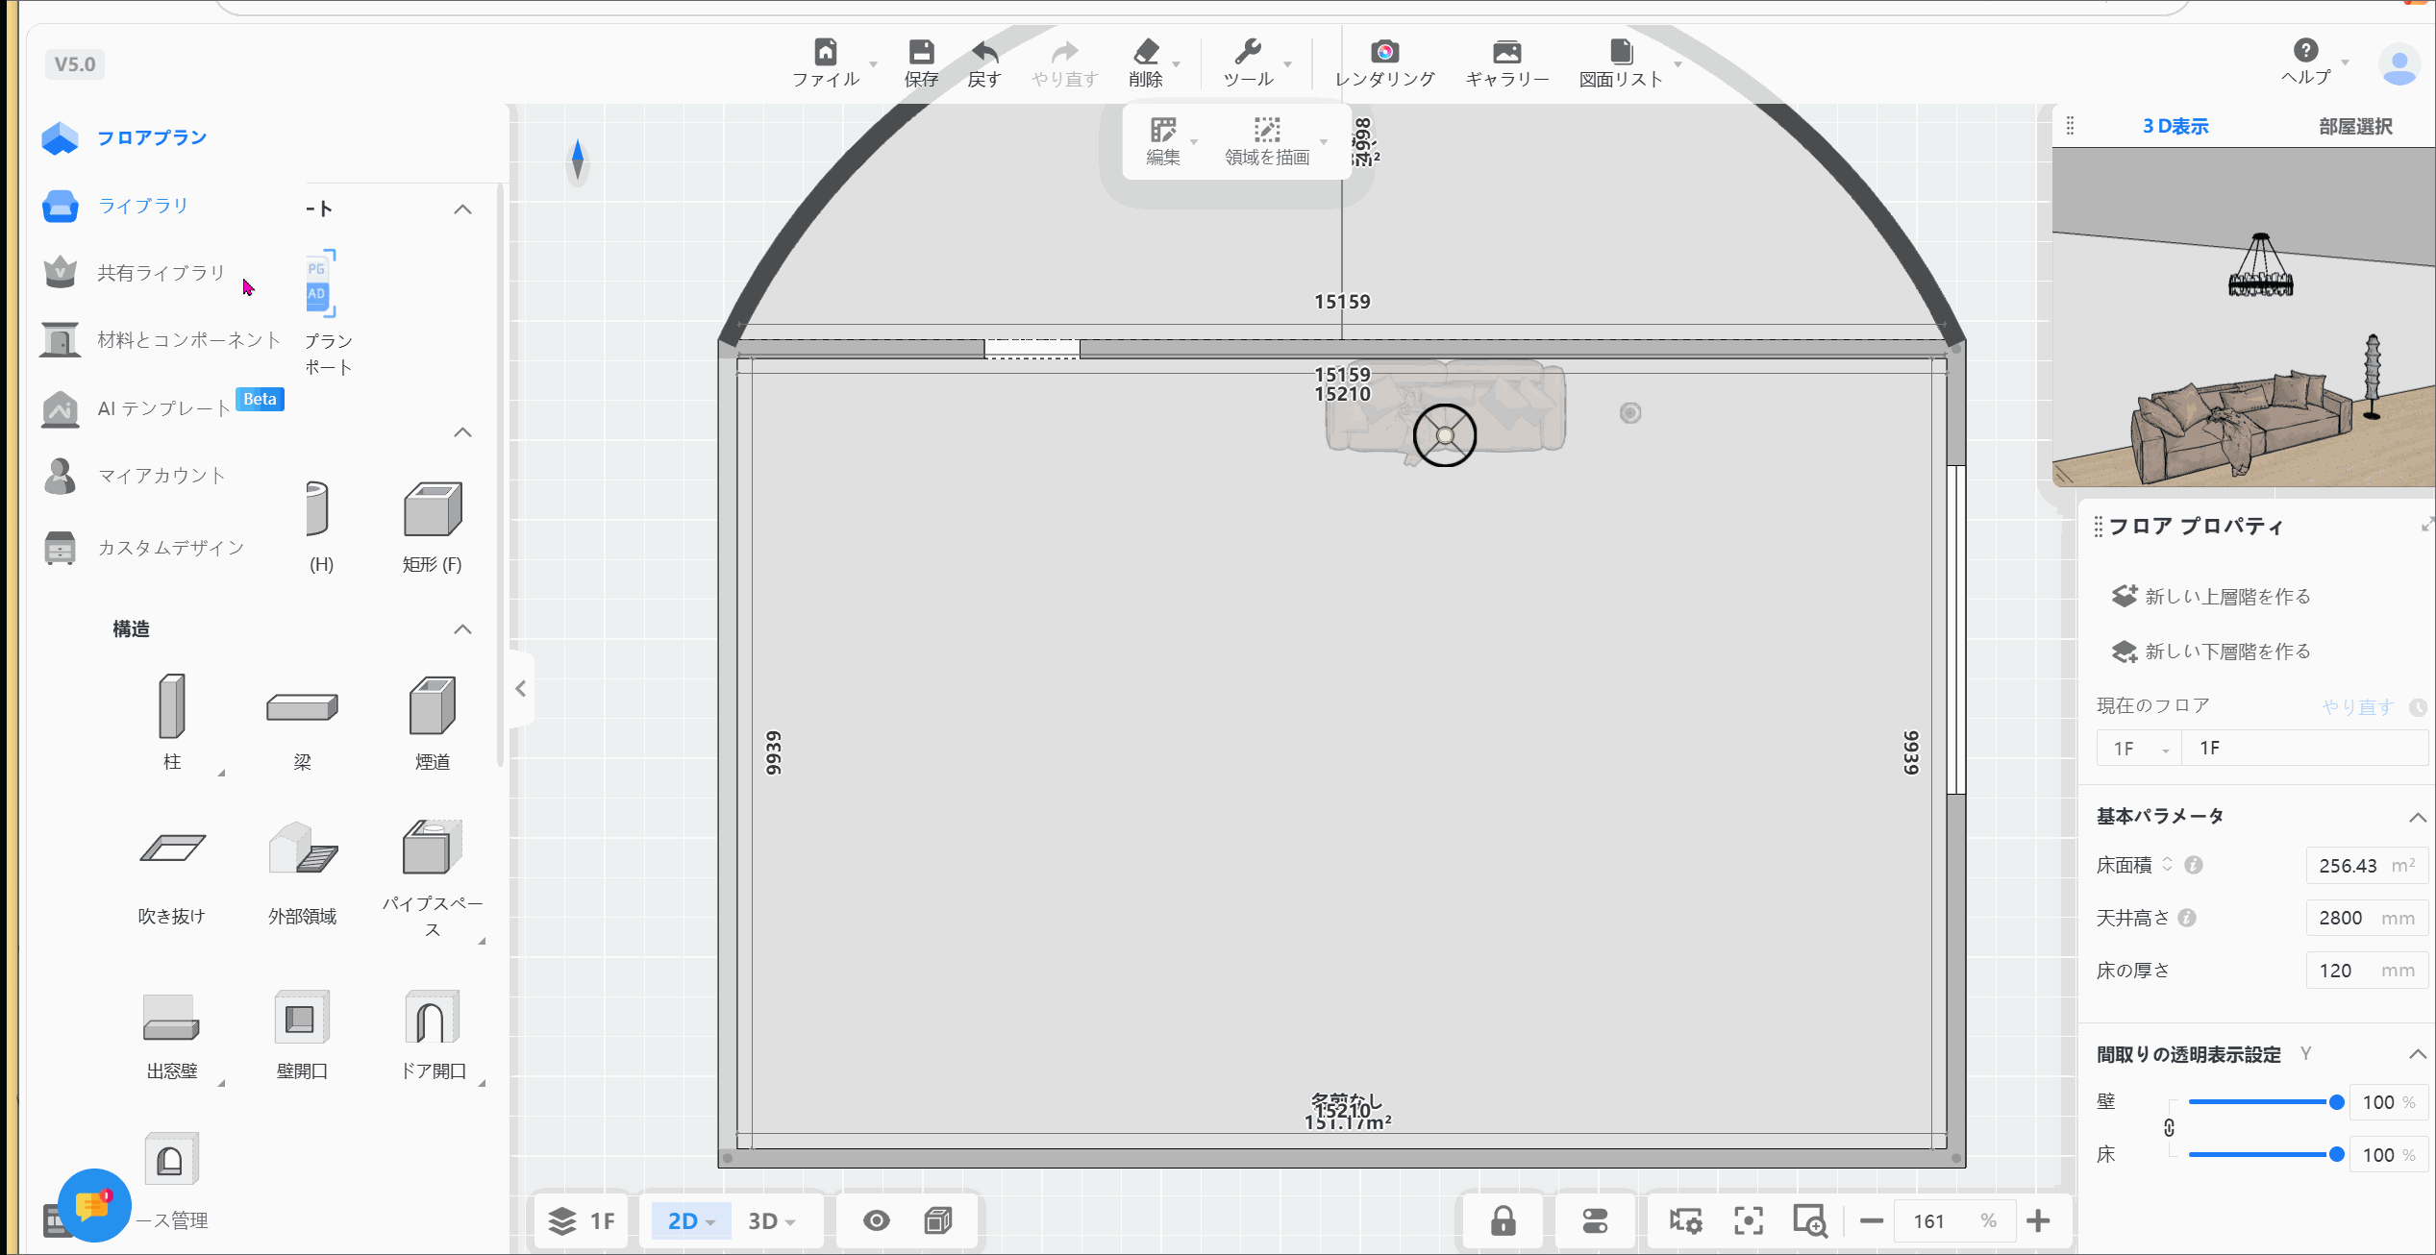Open フロアプラン in the sidebar
The height and width of the screenshot is (1255, 2436).
coord(125,137)
